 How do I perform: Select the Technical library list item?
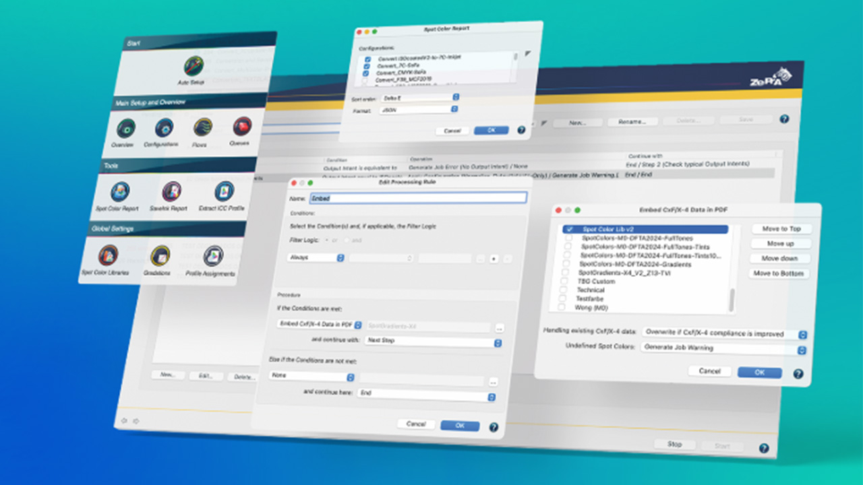point(591,290)
